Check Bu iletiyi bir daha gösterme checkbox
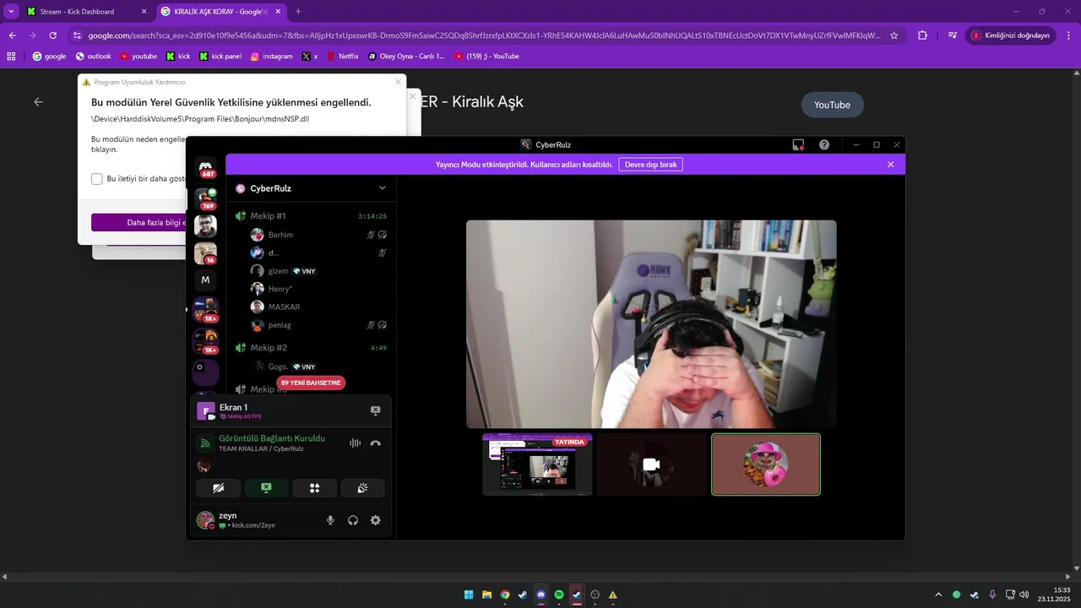 97,179
